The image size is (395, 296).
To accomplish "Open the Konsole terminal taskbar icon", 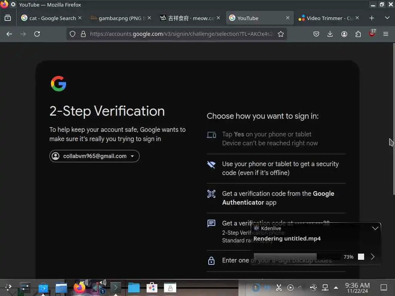I will [x=116, y=288].
